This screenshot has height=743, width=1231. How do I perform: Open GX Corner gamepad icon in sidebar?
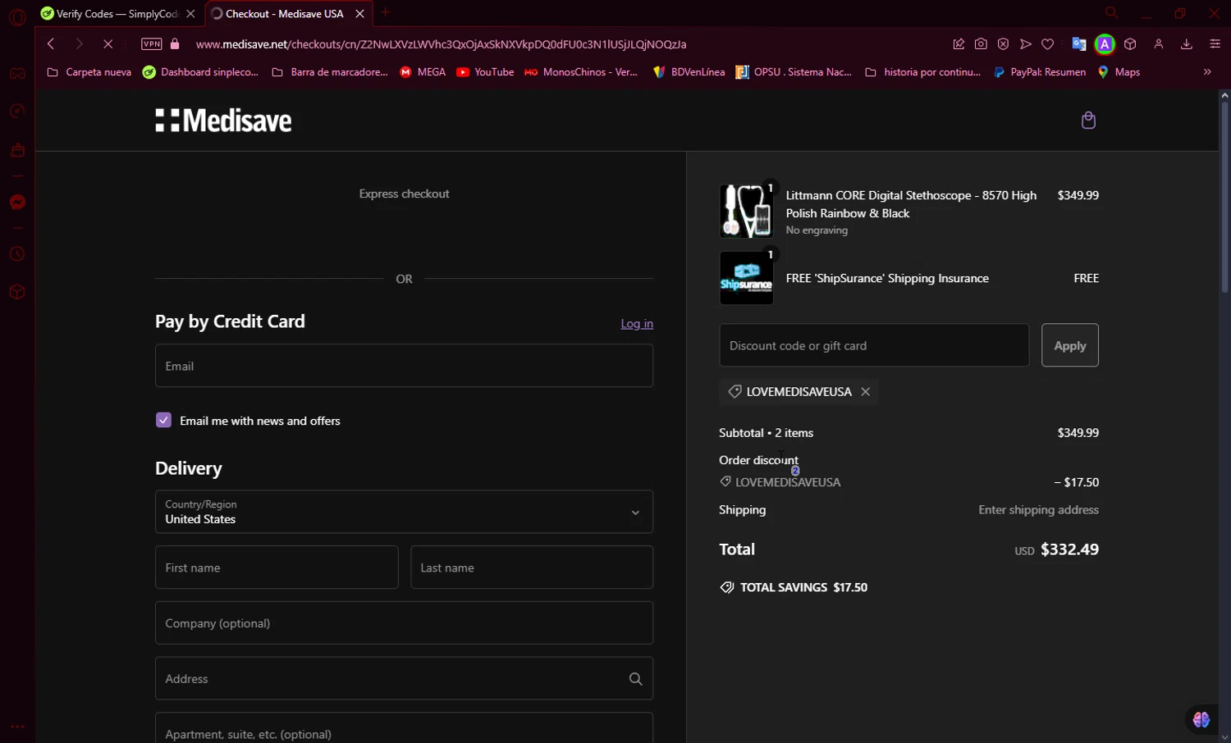coord(17,73)
